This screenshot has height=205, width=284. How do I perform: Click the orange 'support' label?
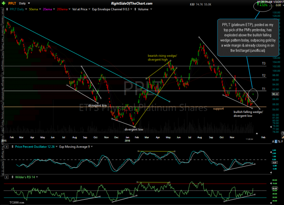[x=218, y=108]
